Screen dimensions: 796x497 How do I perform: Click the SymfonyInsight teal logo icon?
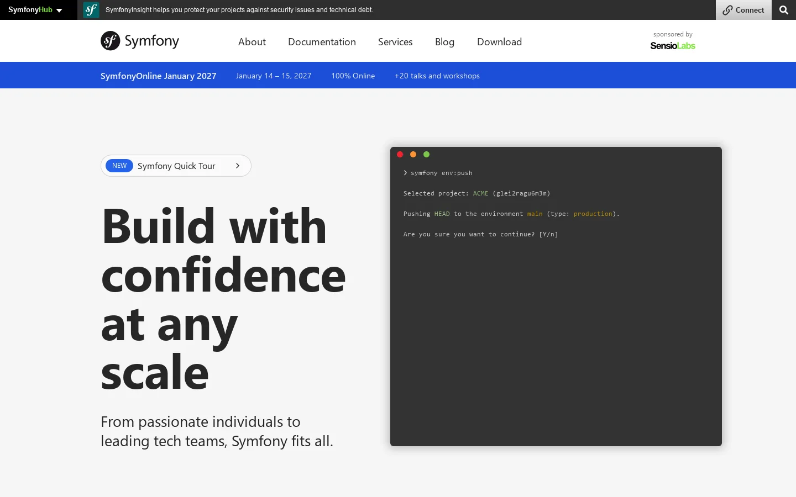tap(91, 10)
